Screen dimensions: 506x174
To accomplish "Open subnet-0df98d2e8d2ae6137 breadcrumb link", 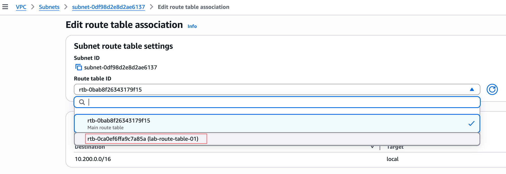I will (x=108, y=7).
